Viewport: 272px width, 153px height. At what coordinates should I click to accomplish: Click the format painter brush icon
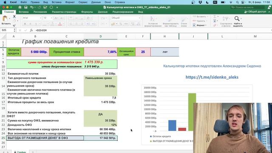click(14, 25)
